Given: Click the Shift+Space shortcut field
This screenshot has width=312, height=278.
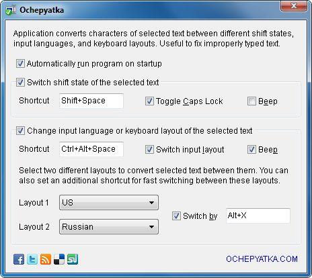Looking at the screenshot, I should point(91,101).
